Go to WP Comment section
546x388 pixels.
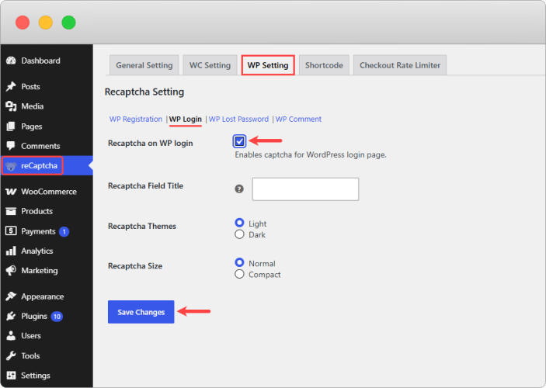pyautogui.click(x=298, y=119)
